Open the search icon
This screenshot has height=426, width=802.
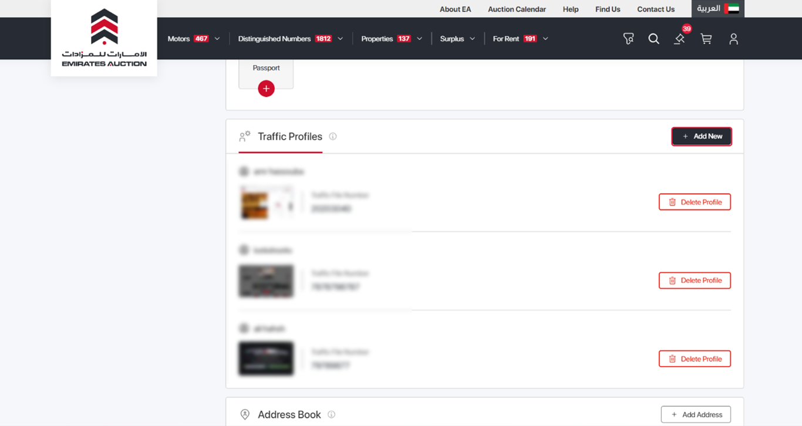[653, 39]
